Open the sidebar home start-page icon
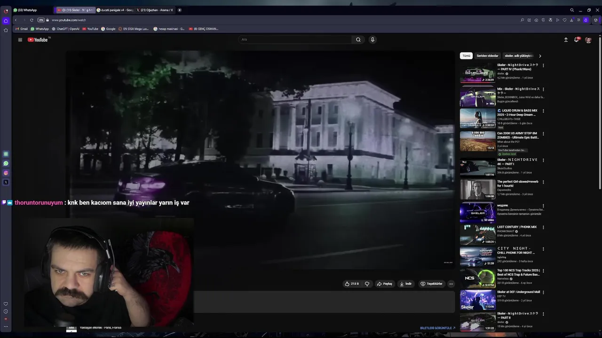Screen dimensions: 602x338 [x=6, y=21]
